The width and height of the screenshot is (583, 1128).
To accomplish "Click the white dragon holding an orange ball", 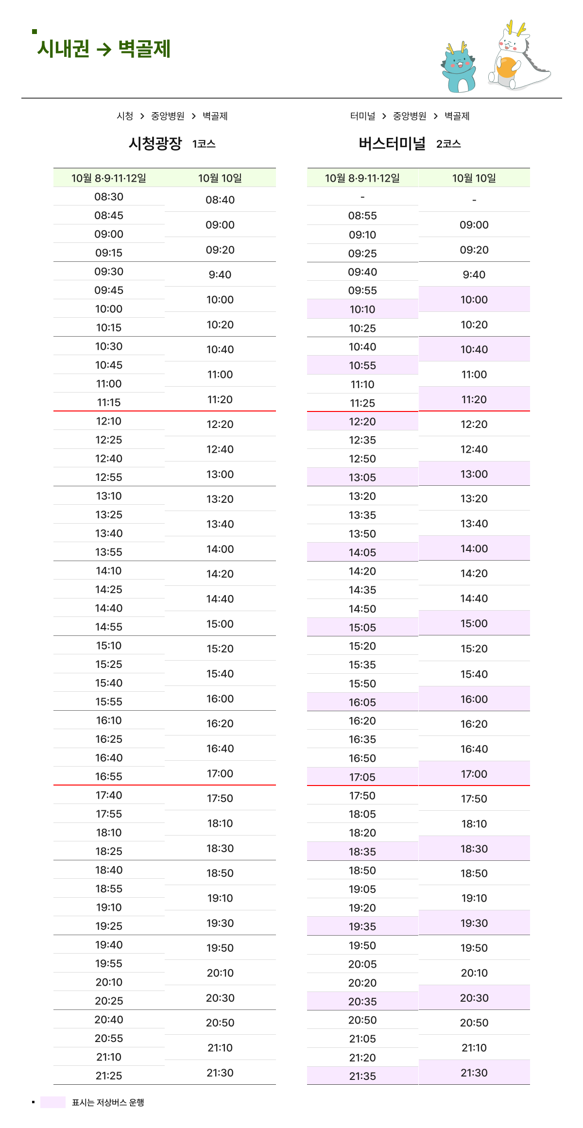I will [x=517, y=56].
